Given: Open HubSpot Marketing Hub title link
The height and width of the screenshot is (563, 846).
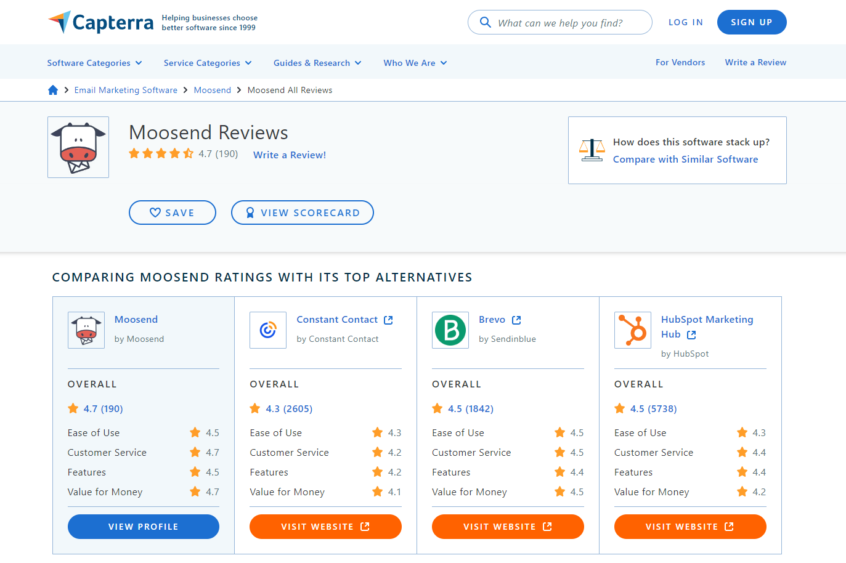Looking at the screenshot, I should pyautogui.click(x=707, y=326).
